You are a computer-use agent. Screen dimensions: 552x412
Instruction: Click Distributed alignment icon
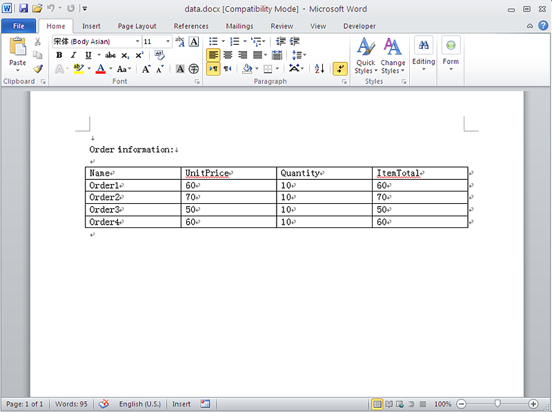(277, 55)
